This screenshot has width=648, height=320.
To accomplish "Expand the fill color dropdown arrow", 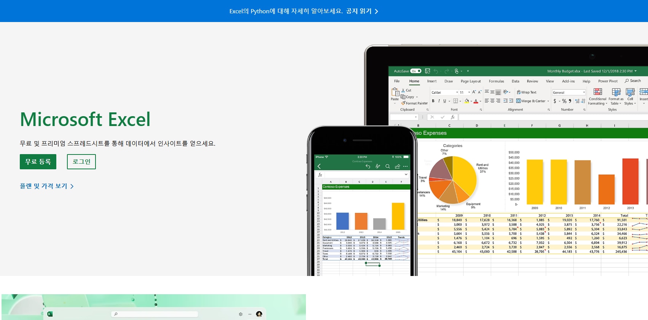I will click(471, 101).
